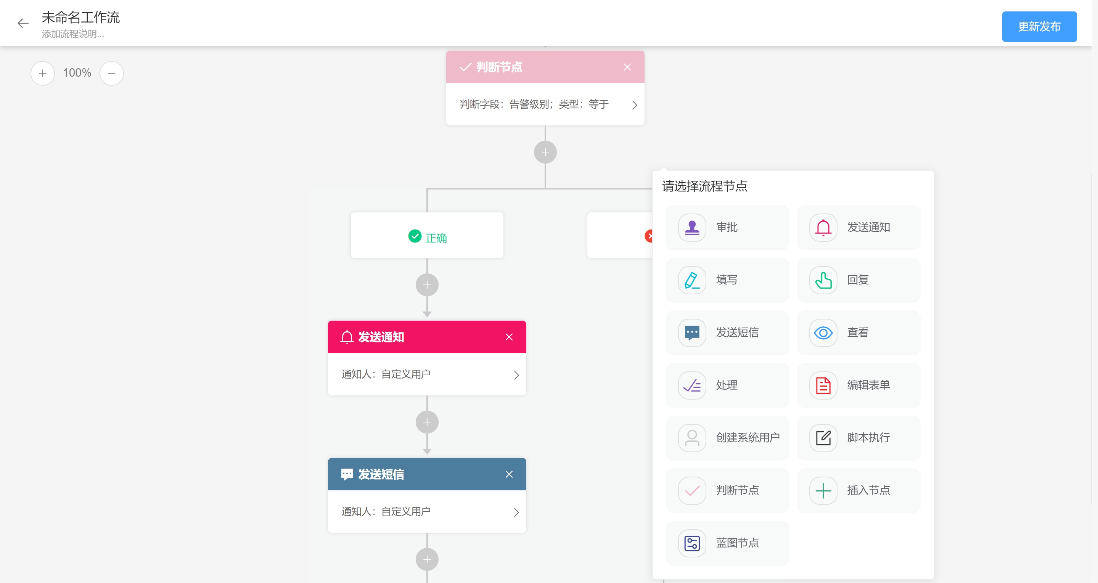Add node between 发送通知 and 发送短信
The width and height of the screenshot is (1098, 583).
pos(427,422)
